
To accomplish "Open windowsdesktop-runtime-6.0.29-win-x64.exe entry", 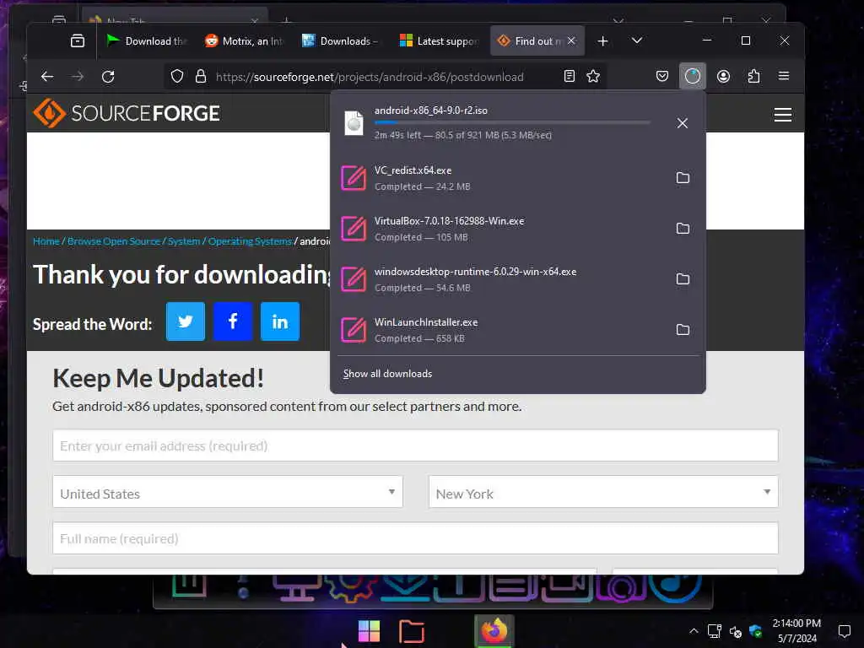I will coord(499,279).
